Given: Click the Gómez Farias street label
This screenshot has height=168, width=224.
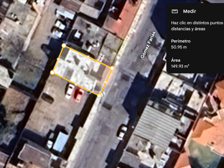Looking at the screenshot, I should click(148, 45).
